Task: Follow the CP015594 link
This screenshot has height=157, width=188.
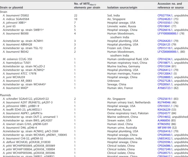Action: tap(164, 66)
